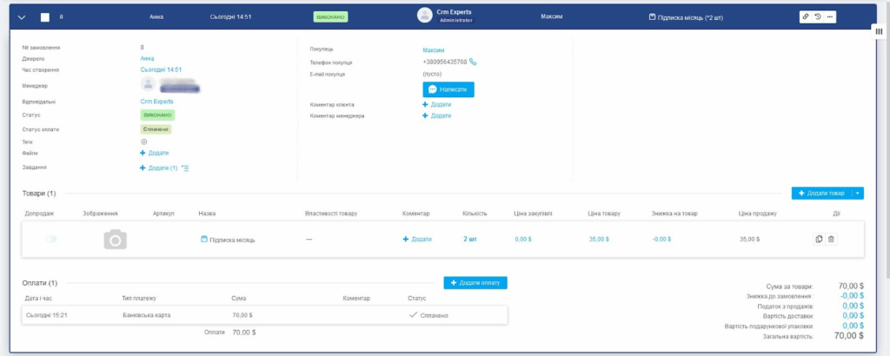The height and width of the screenshot is (356, 890).
Task: Change the order status ВИКОНАНО badge
Action: pos(157,115)
